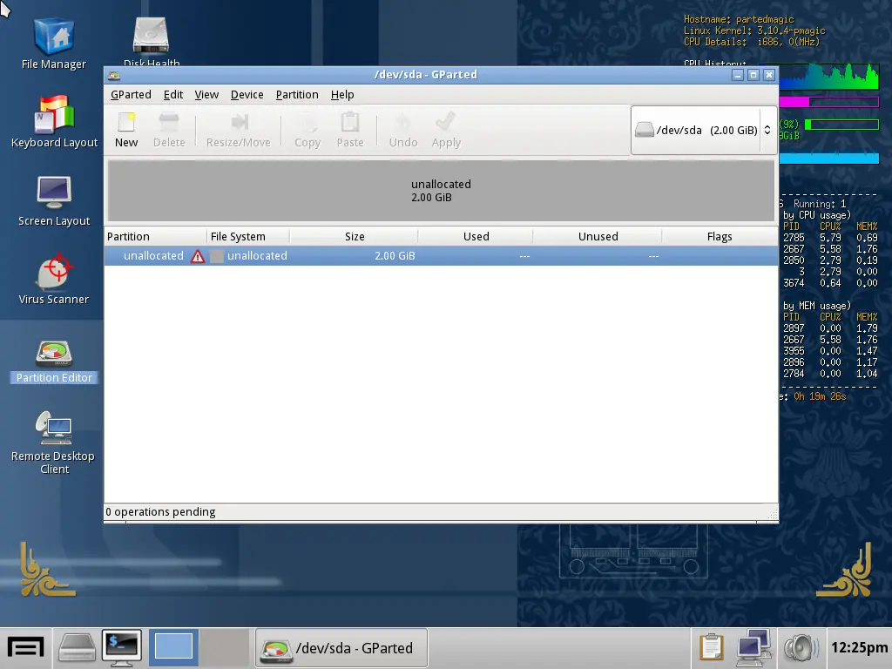Open the GParted menu
892x669 pixels.
pyautogui.click(x=131, y=94)
